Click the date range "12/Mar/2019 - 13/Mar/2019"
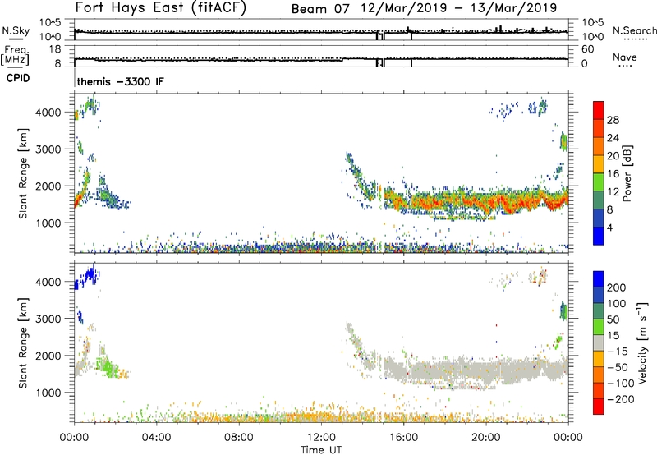This screenshot has width=657, height=455. pyautogui.click(x=459, y=8)
